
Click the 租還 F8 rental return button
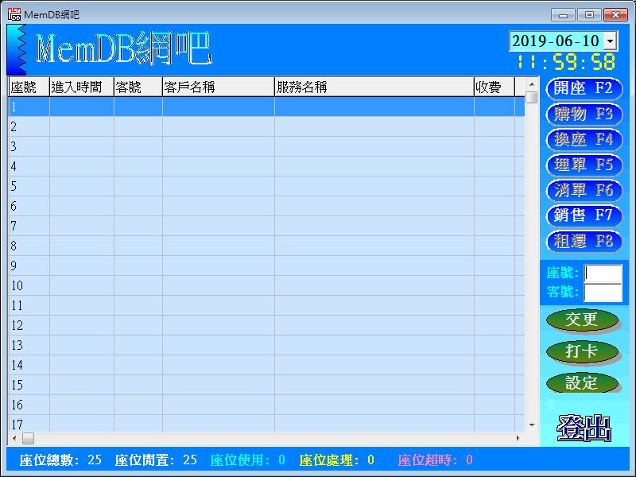tap(584, 242)
